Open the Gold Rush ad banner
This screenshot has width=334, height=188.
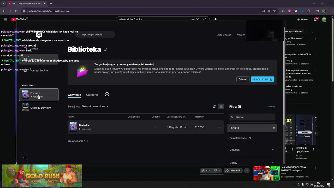pyautogui.click(x=42, y=175)
